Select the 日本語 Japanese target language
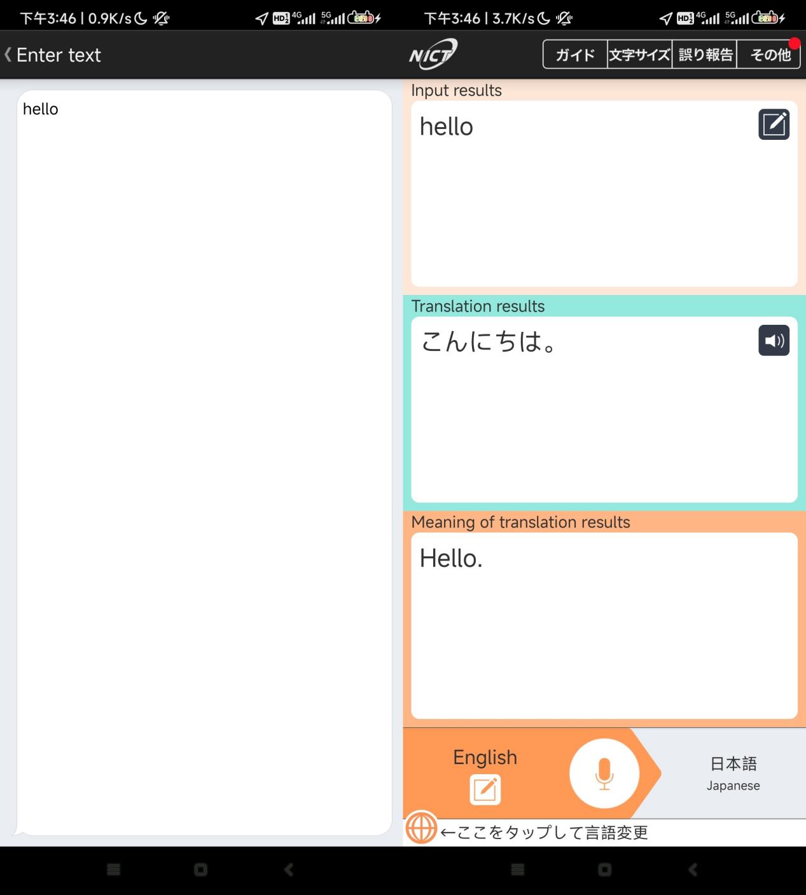Viewport: 806px width, 895px height. click(732, 772)
